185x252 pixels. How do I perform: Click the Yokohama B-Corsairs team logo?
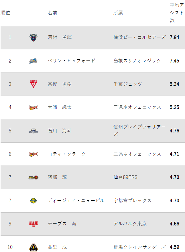34,37
